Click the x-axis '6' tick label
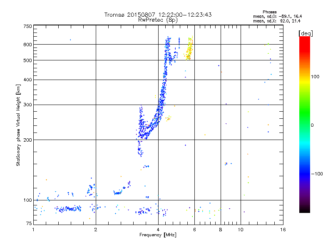The width and height of the screenshot is (333, 250). [194, 230]
